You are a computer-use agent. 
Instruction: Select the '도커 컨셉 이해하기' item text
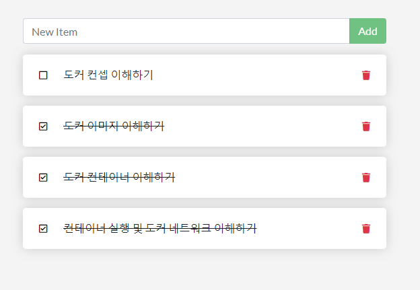(x=108, y=75)
